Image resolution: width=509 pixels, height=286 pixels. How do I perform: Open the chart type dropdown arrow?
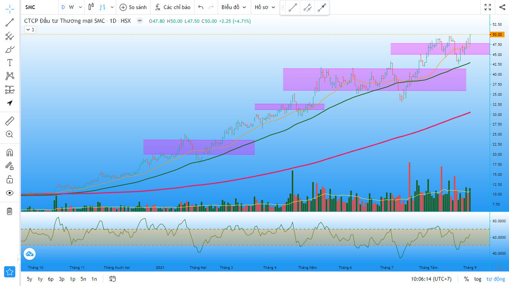(112, 7)
